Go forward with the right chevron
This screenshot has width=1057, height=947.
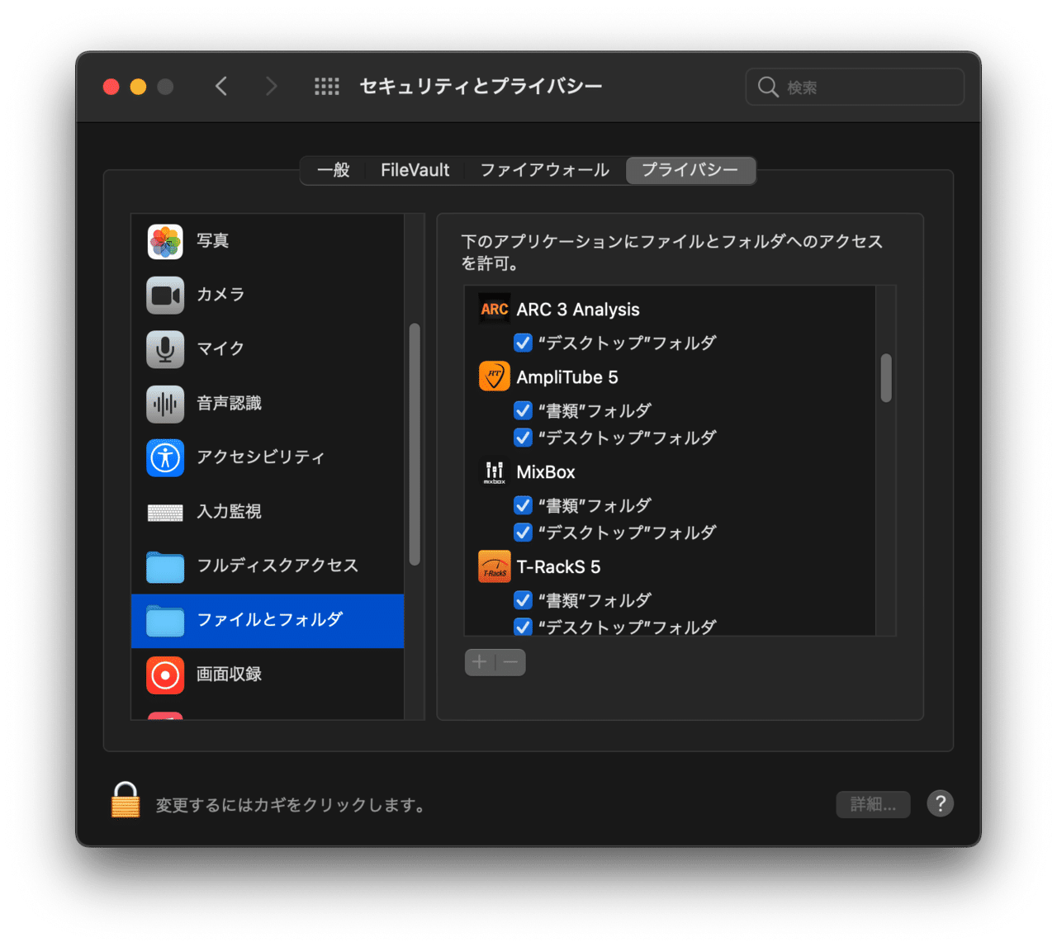click(271, 86)
